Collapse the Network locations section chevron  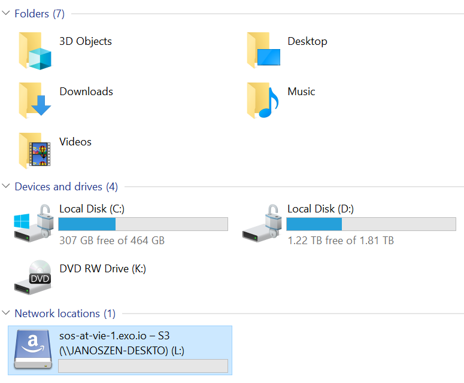coord(6,313)
